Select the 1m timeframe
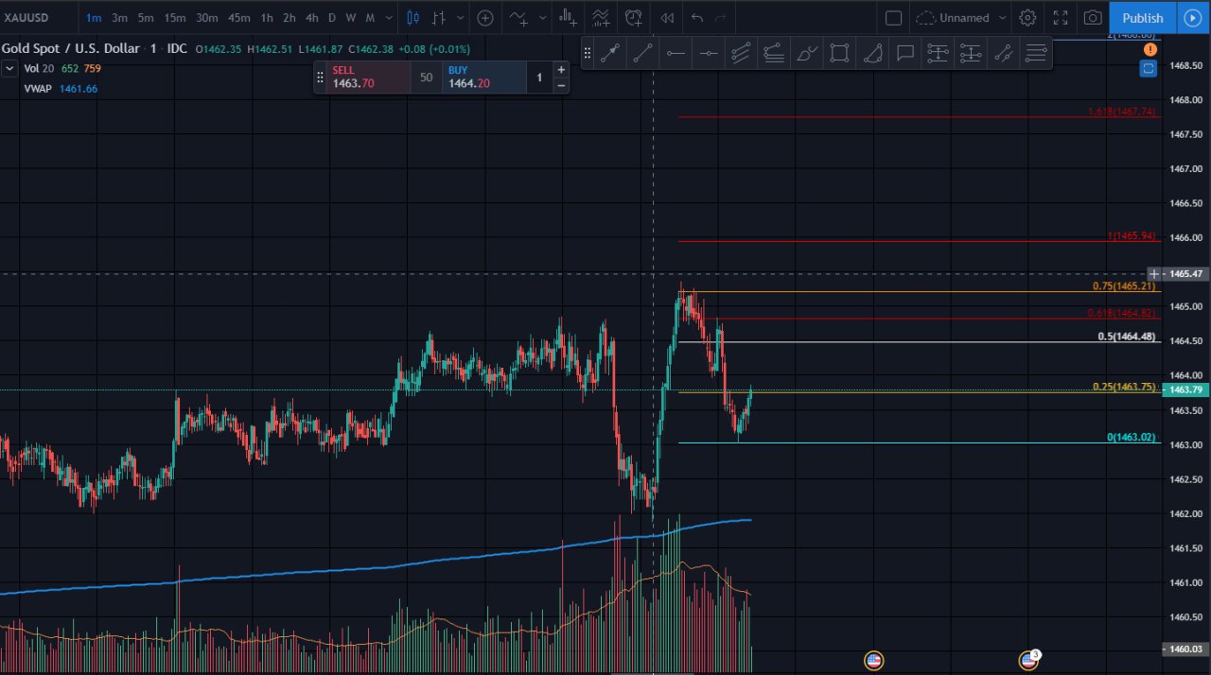The image size is (1211, 675). click(x=94, y=18)
